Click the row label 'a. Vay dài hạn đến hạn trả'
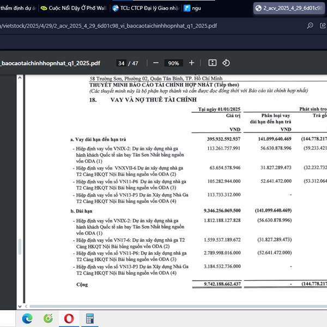This screenshot has height=327, width=327. (98, 140)
